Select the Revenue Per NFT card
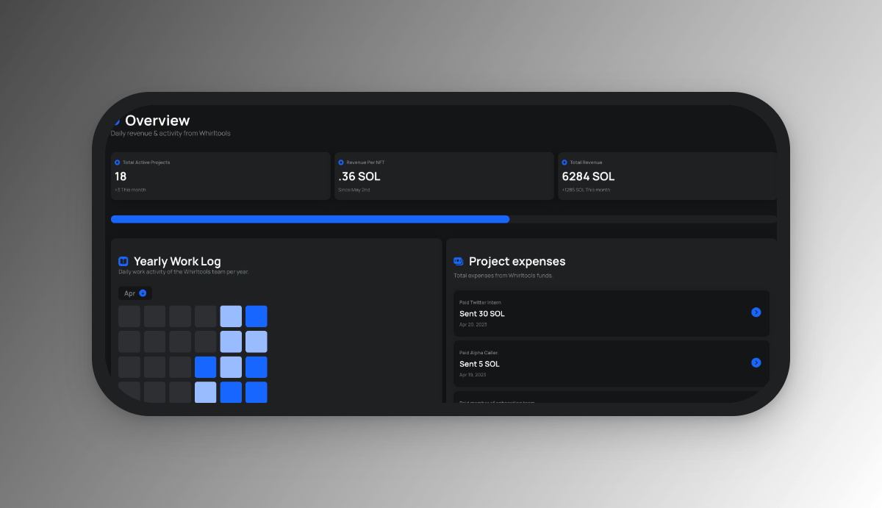Image resolution: width=882 pixels, height=508 pixels. 444,176
